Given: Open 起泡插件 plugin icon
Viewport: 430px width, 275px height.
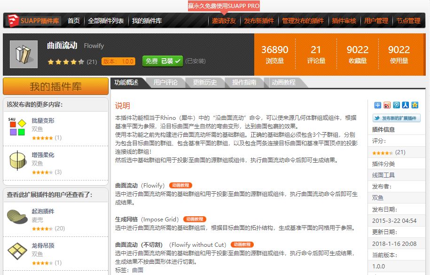Looking at the screenshot, I should pyautogui.click(x=17, y=217).
